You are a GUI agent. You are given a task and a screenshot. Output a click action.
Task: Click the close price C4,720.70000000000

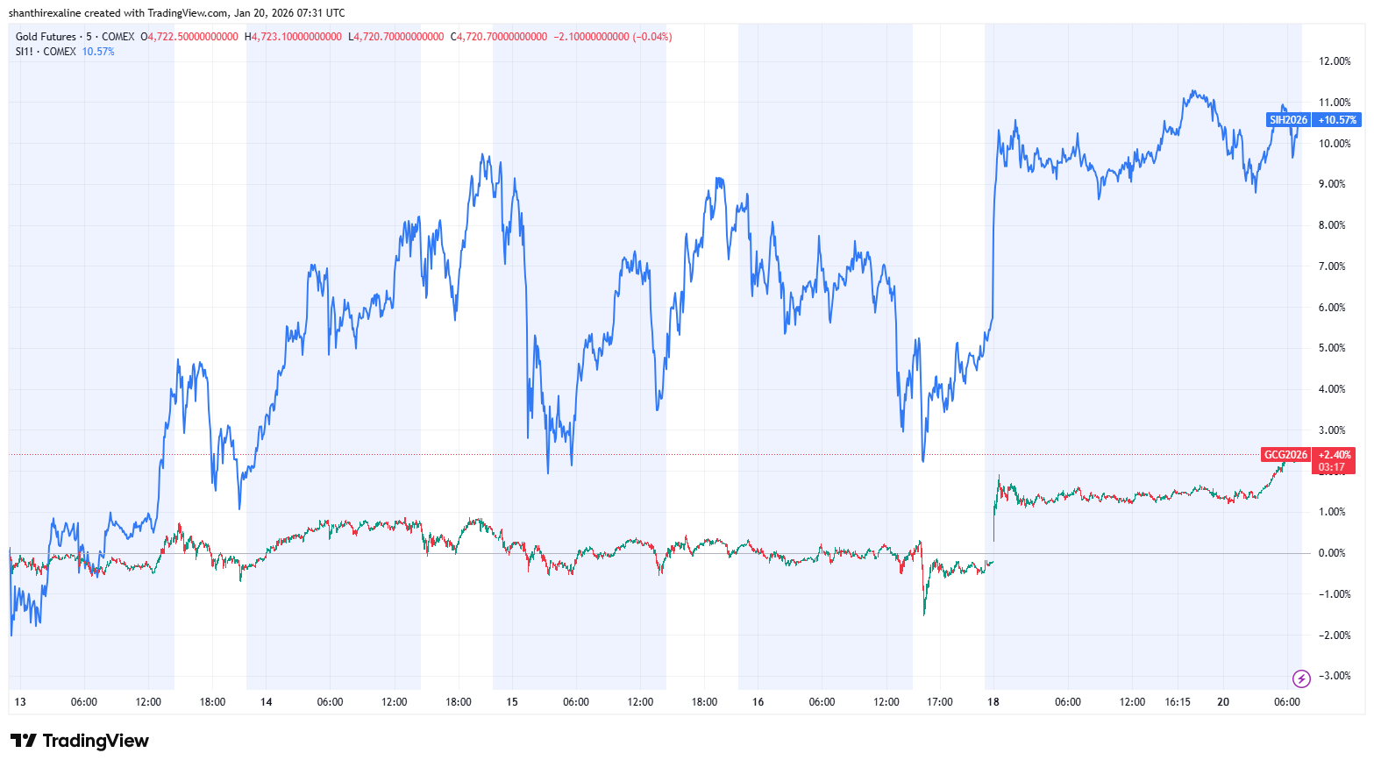498,37
